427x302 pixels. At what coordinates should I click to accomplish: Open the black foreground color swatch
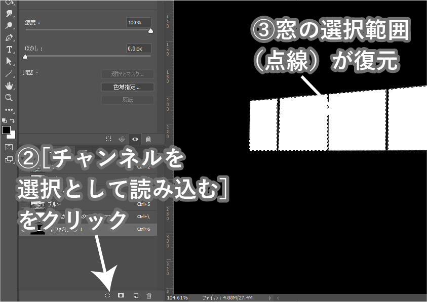[6, 130]
